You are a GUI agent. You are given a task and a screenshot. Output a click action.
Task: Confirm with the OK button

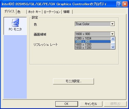click(x=67, y=104)
